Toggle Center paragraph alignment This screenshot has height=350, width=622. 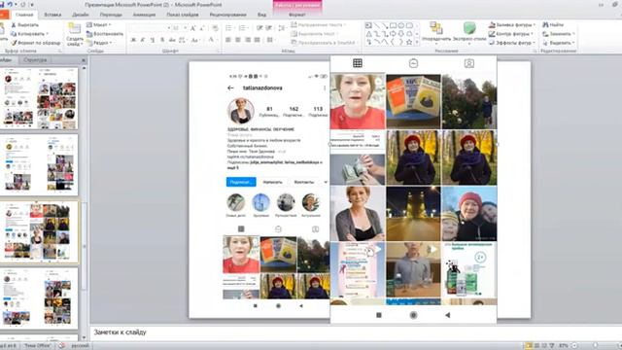238,40
